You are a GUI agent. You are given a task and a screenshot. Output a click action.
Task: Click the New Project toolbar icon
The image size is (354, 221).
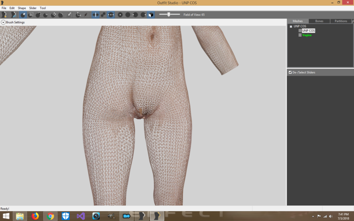click(4, 15)
